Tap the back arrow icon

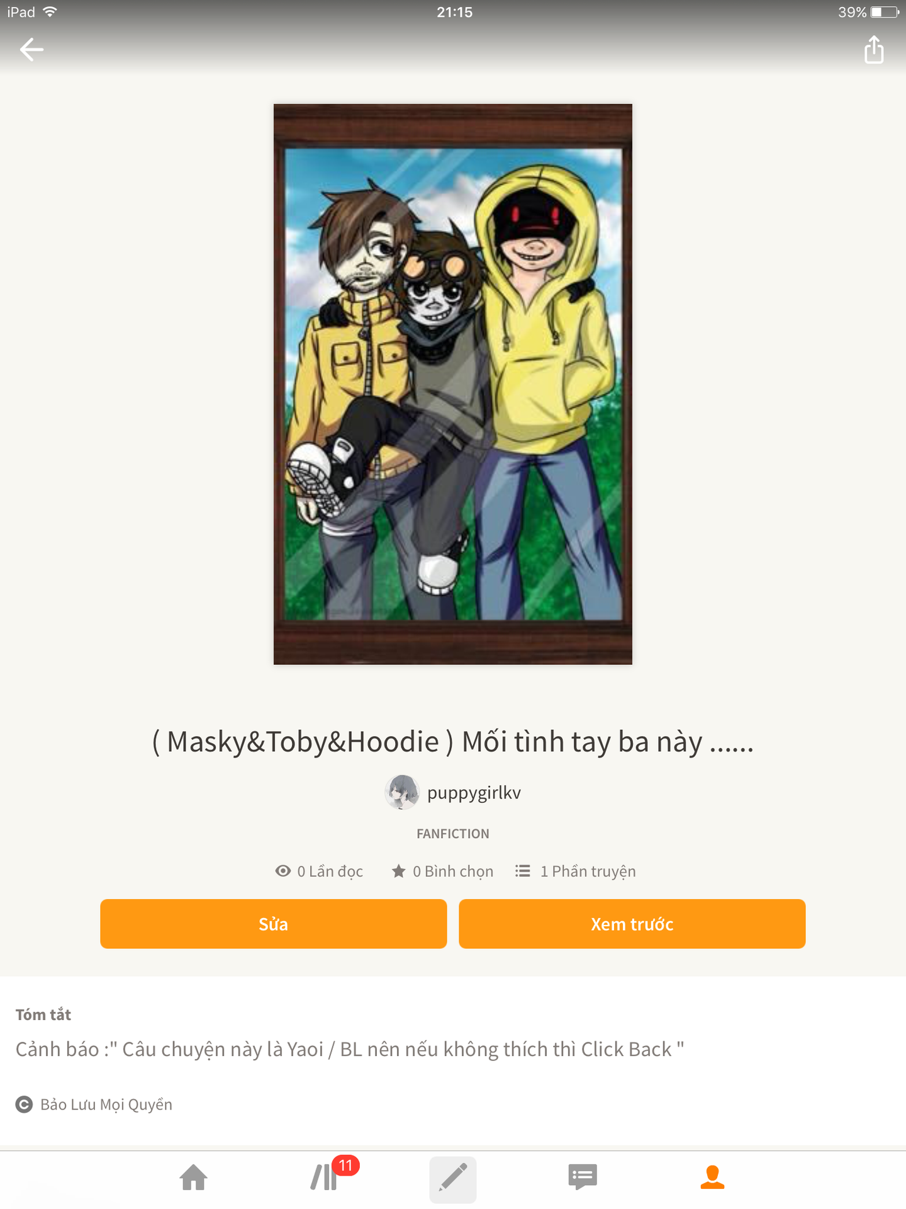tap(31, 49)
